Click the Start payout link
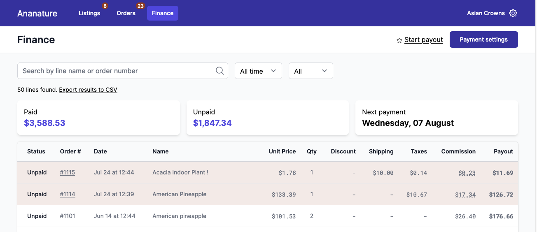 tap(423, 40)
